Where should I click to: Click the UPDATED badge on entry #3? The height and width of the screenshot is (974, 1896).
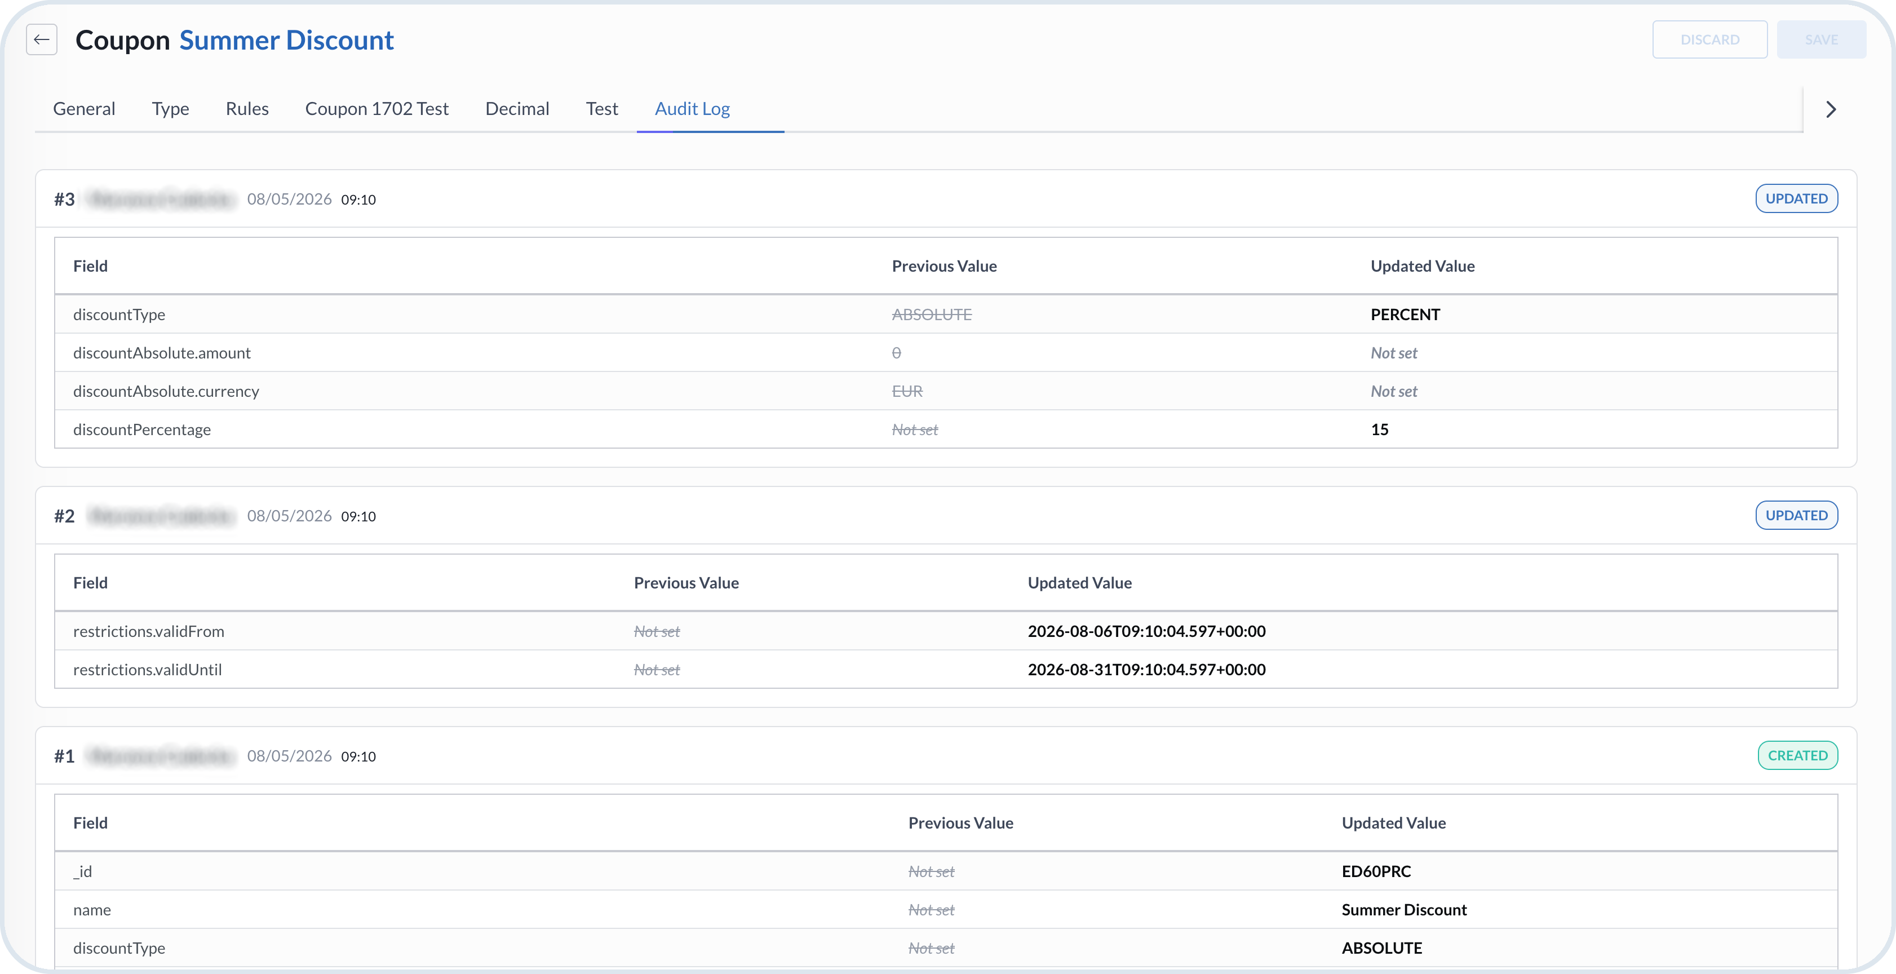(x=1796, y=199)
